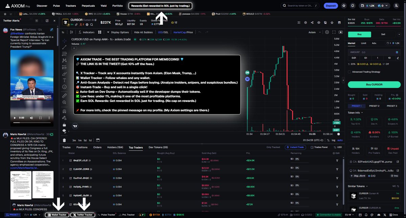Image resolution: width=406 pixels, height=218 pixels.
Task: Toggle the Instant Trade button
Action: point(295,147)
